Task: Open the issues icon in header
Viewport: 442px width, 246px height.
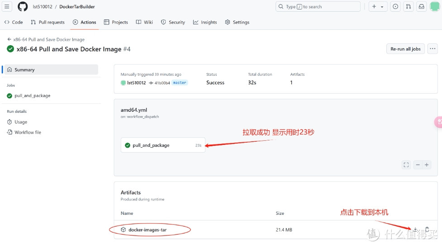Action: [x=395, y=6]
